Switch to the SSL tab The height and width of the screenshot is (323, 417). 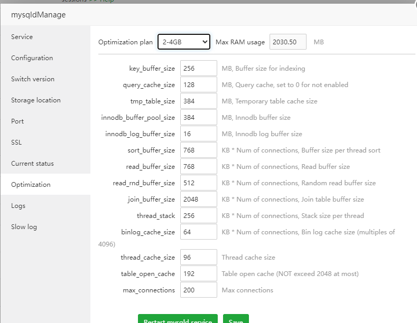[17, 142]
